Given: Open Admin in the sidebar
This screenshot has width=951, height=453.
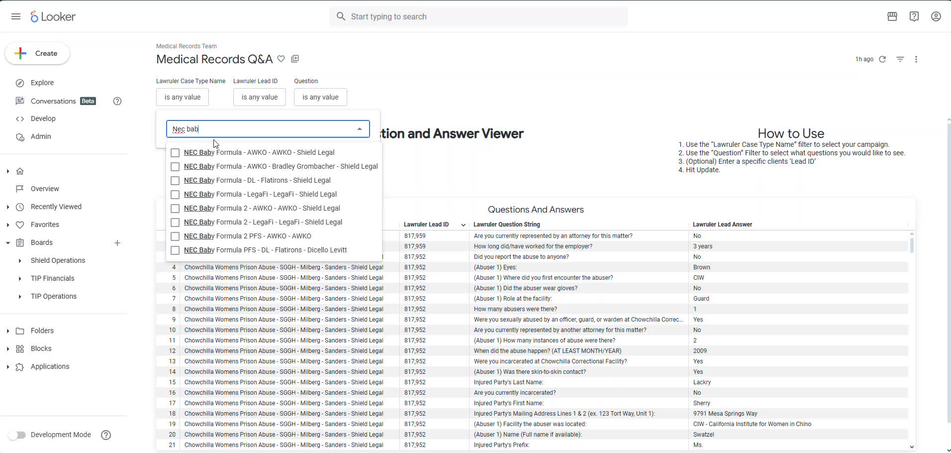Looking at the screenshot, I should tap(40, 136).
